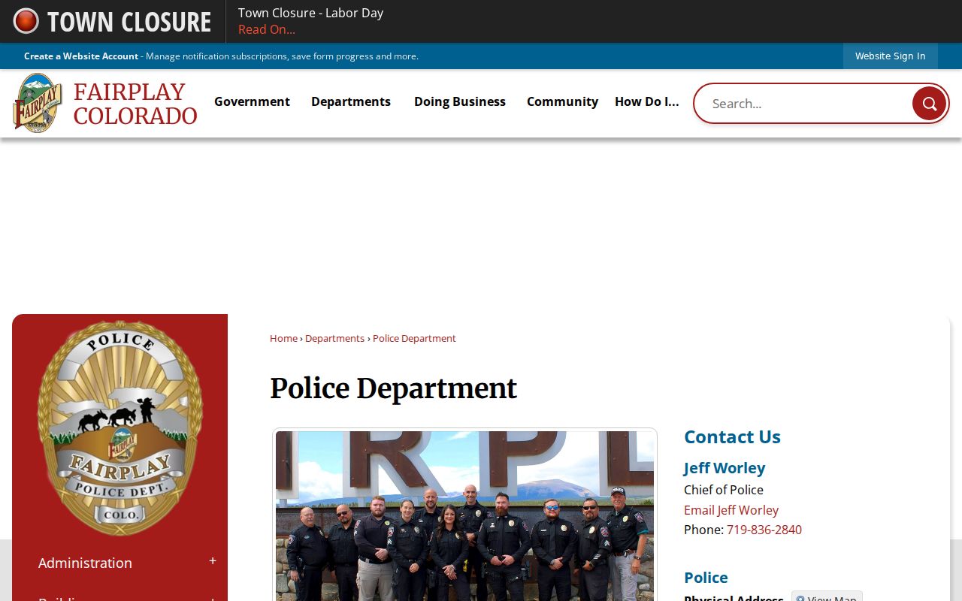The width and height of the screenshot is (962, 601).
Task: Click Police Department breadcrumb link
Action: (414, 339)
